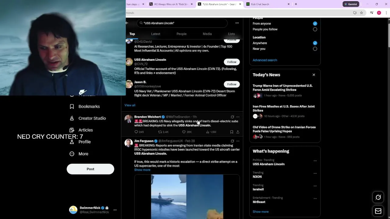Click Chrome profile avatar icon

tap(379, 13)
